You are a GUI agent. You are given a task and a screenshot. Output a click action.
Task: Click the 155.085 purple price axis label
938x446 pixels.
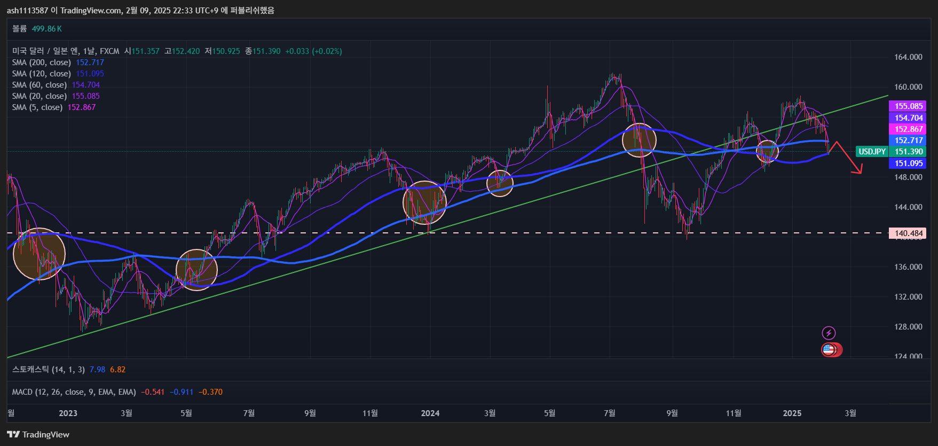(x=908, y=106)
